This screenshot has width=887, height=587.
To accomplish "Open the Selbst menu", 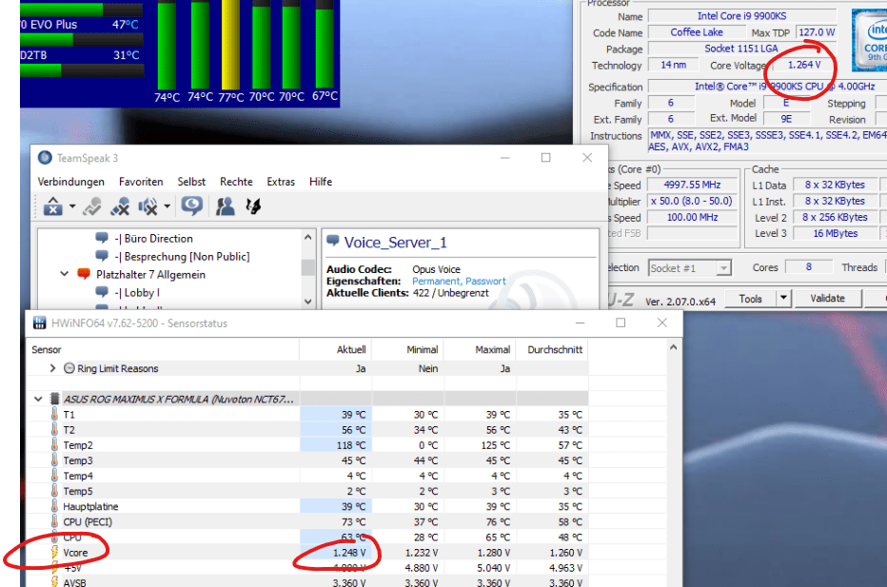I will tap(191, 182).
